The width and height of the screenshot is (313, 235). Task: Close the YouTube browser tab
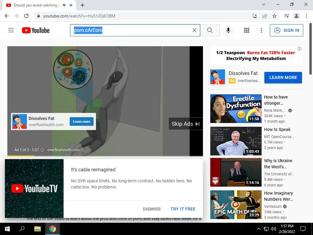tap(71, 5)
